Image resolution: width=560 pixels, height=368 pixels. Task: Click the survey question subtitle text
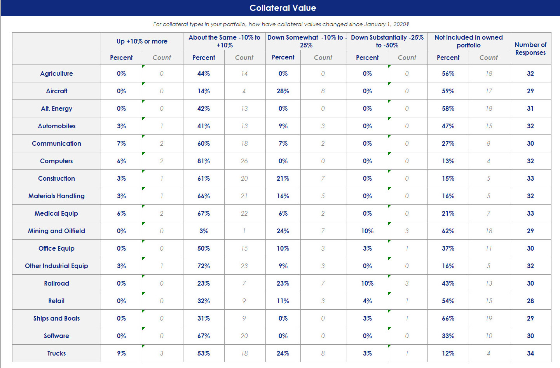pos(281,24)
